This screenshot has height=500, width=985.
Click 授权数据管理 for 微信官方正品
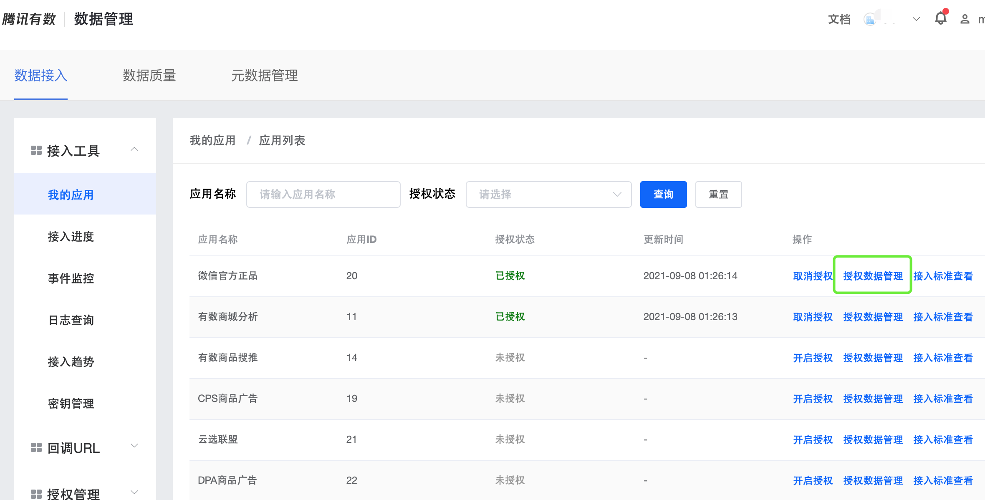coord(873,276)
